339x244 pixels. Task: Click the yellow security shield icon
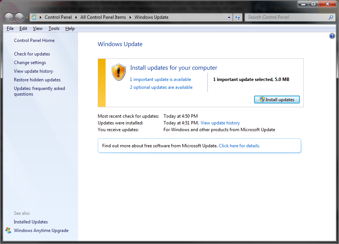(118, 72)
